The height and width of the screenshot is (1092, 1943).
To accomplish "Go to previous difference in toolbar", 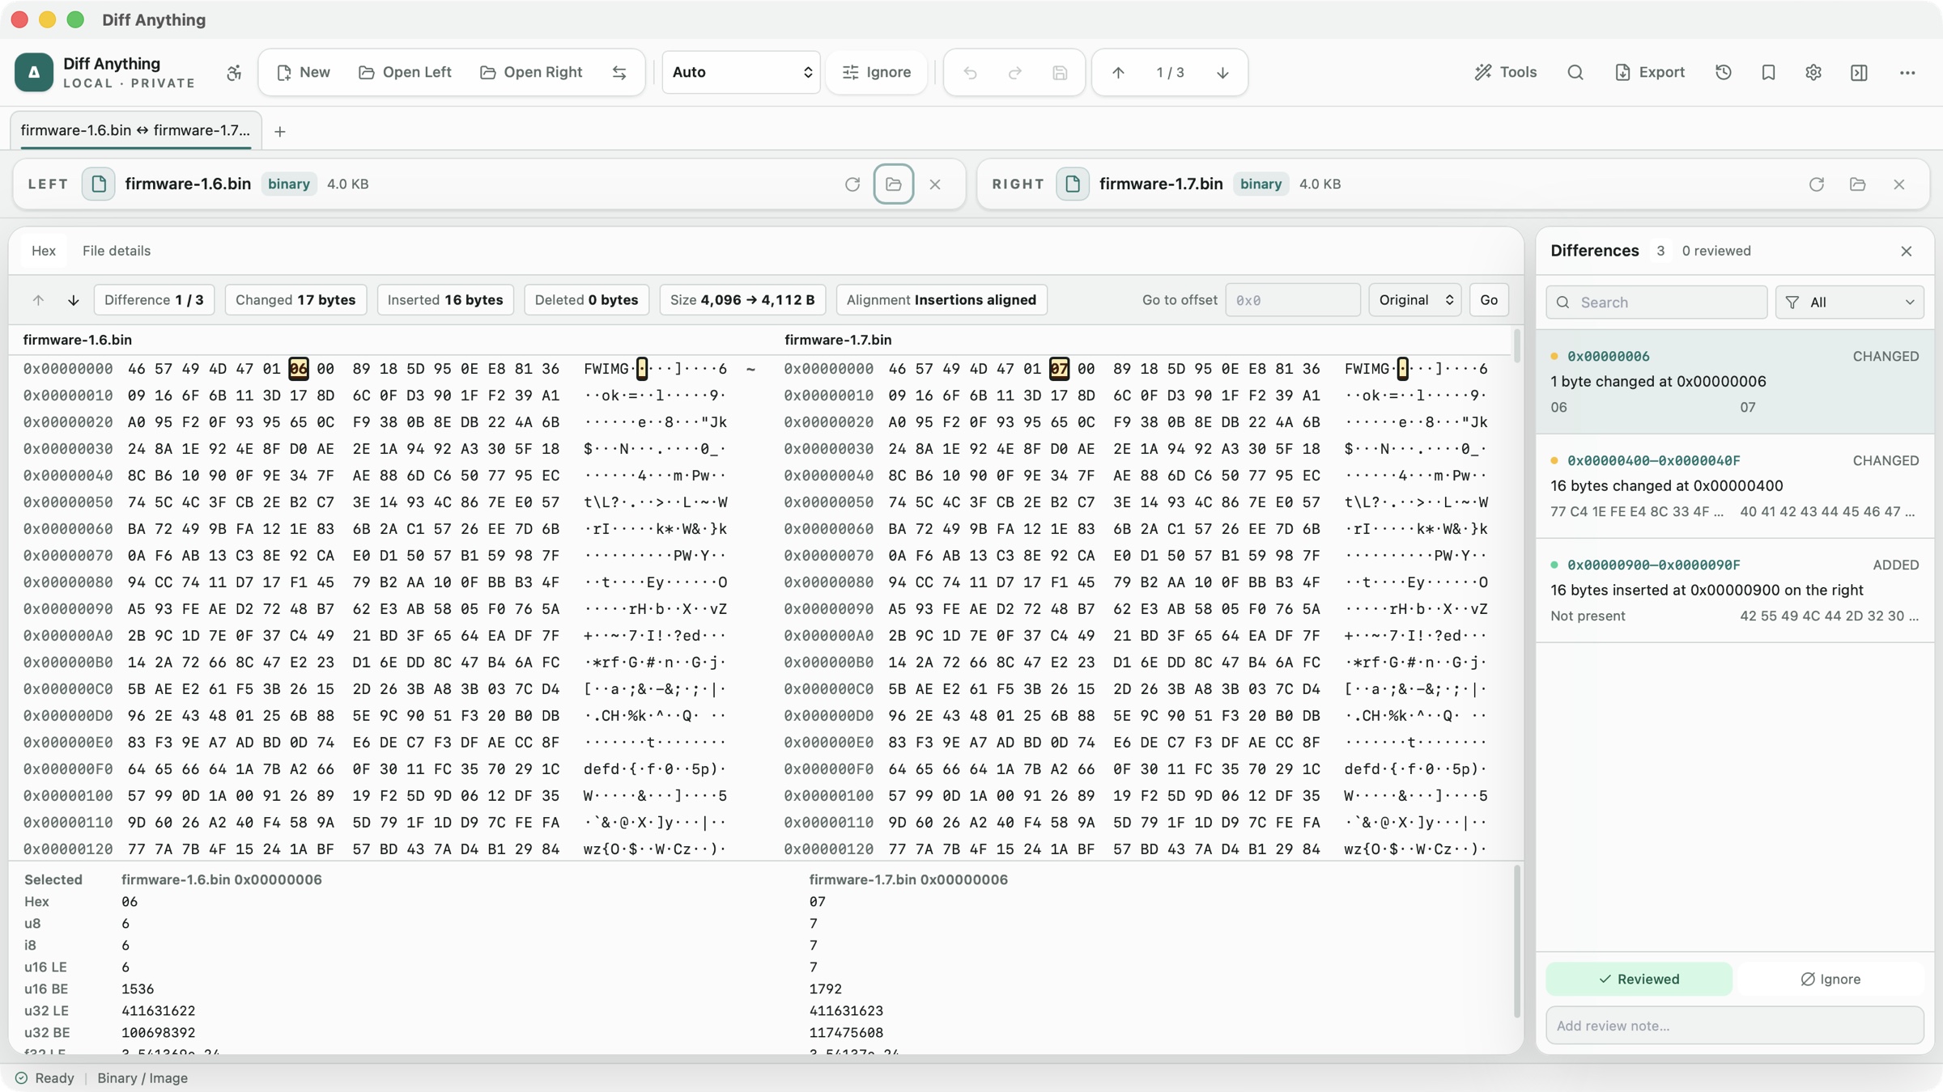I will tap(1118, 73).
